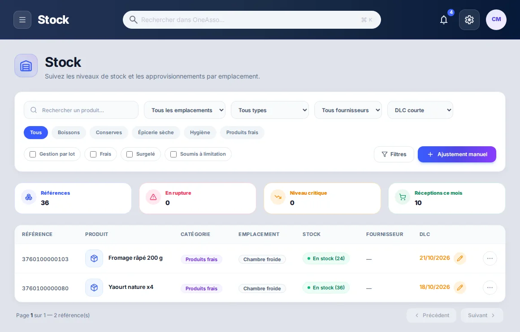Open the Tous types dropdown
520x332 pixels.
click(x=270, y=110)
